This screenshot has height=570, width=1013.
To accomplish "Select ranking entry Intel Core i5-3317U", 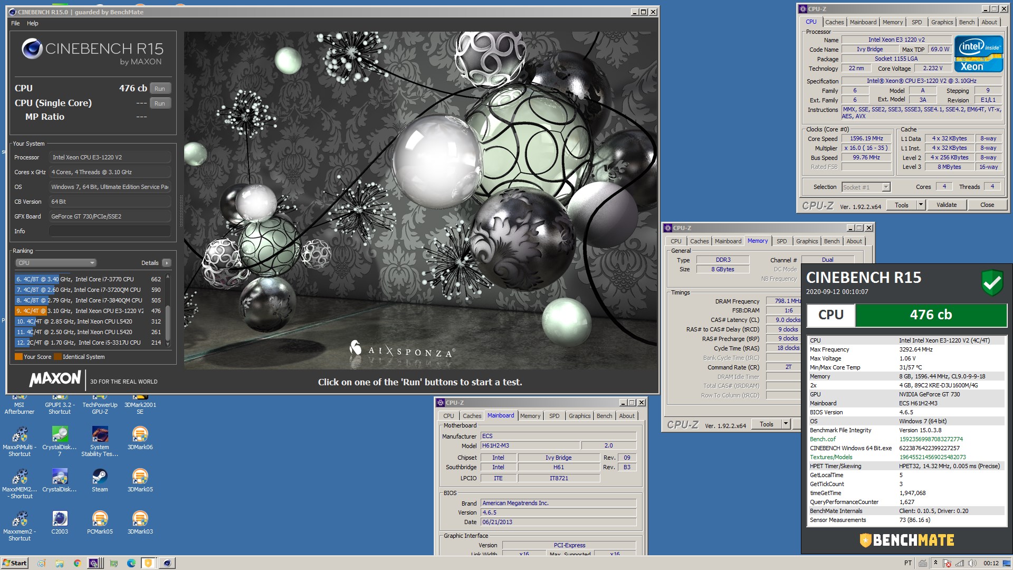I will [x=89, y=343].
